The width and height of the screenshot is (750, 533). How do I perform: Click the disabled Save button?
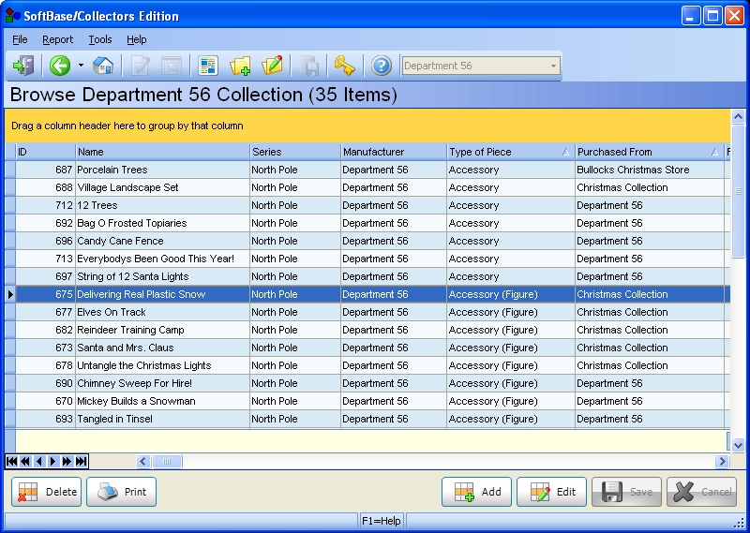626,492
